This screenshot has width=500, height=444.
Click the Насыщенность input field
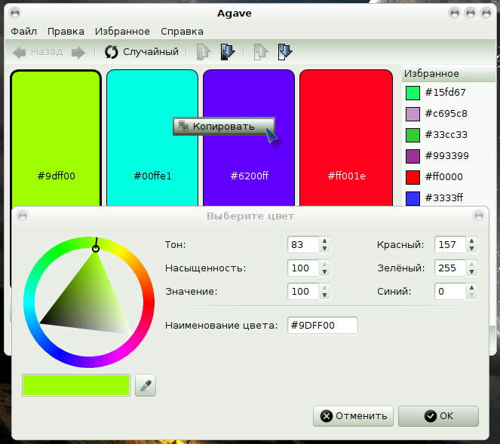303,268
